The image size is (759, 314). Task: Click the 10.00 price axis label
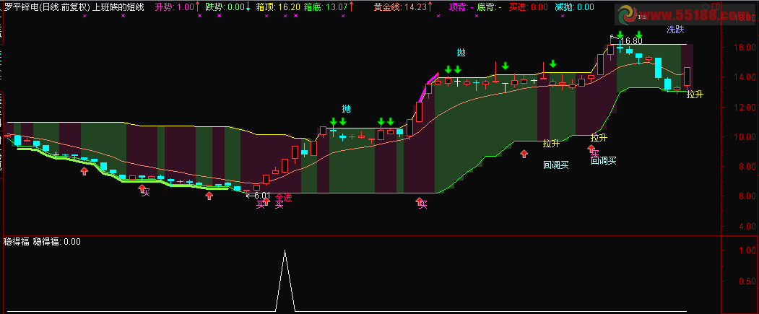click(745, 137)
